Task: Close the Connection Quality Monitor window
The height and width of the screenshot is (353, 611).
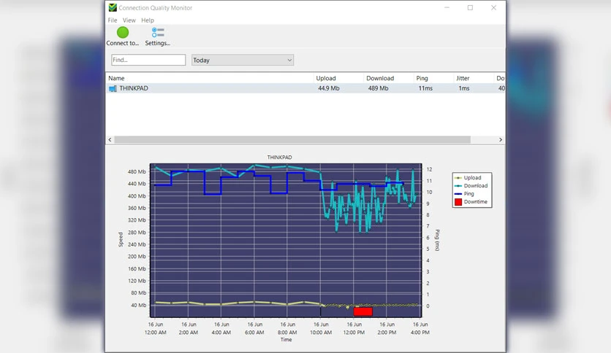Action: [494, 8]
